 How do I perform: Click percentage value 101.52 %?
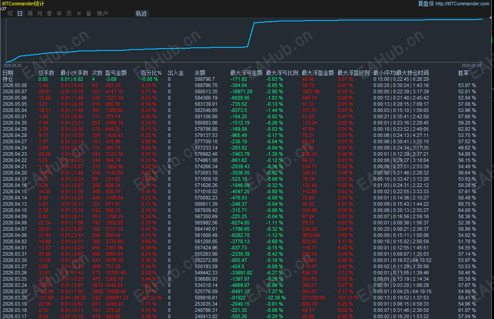click(x=151, y=298)
